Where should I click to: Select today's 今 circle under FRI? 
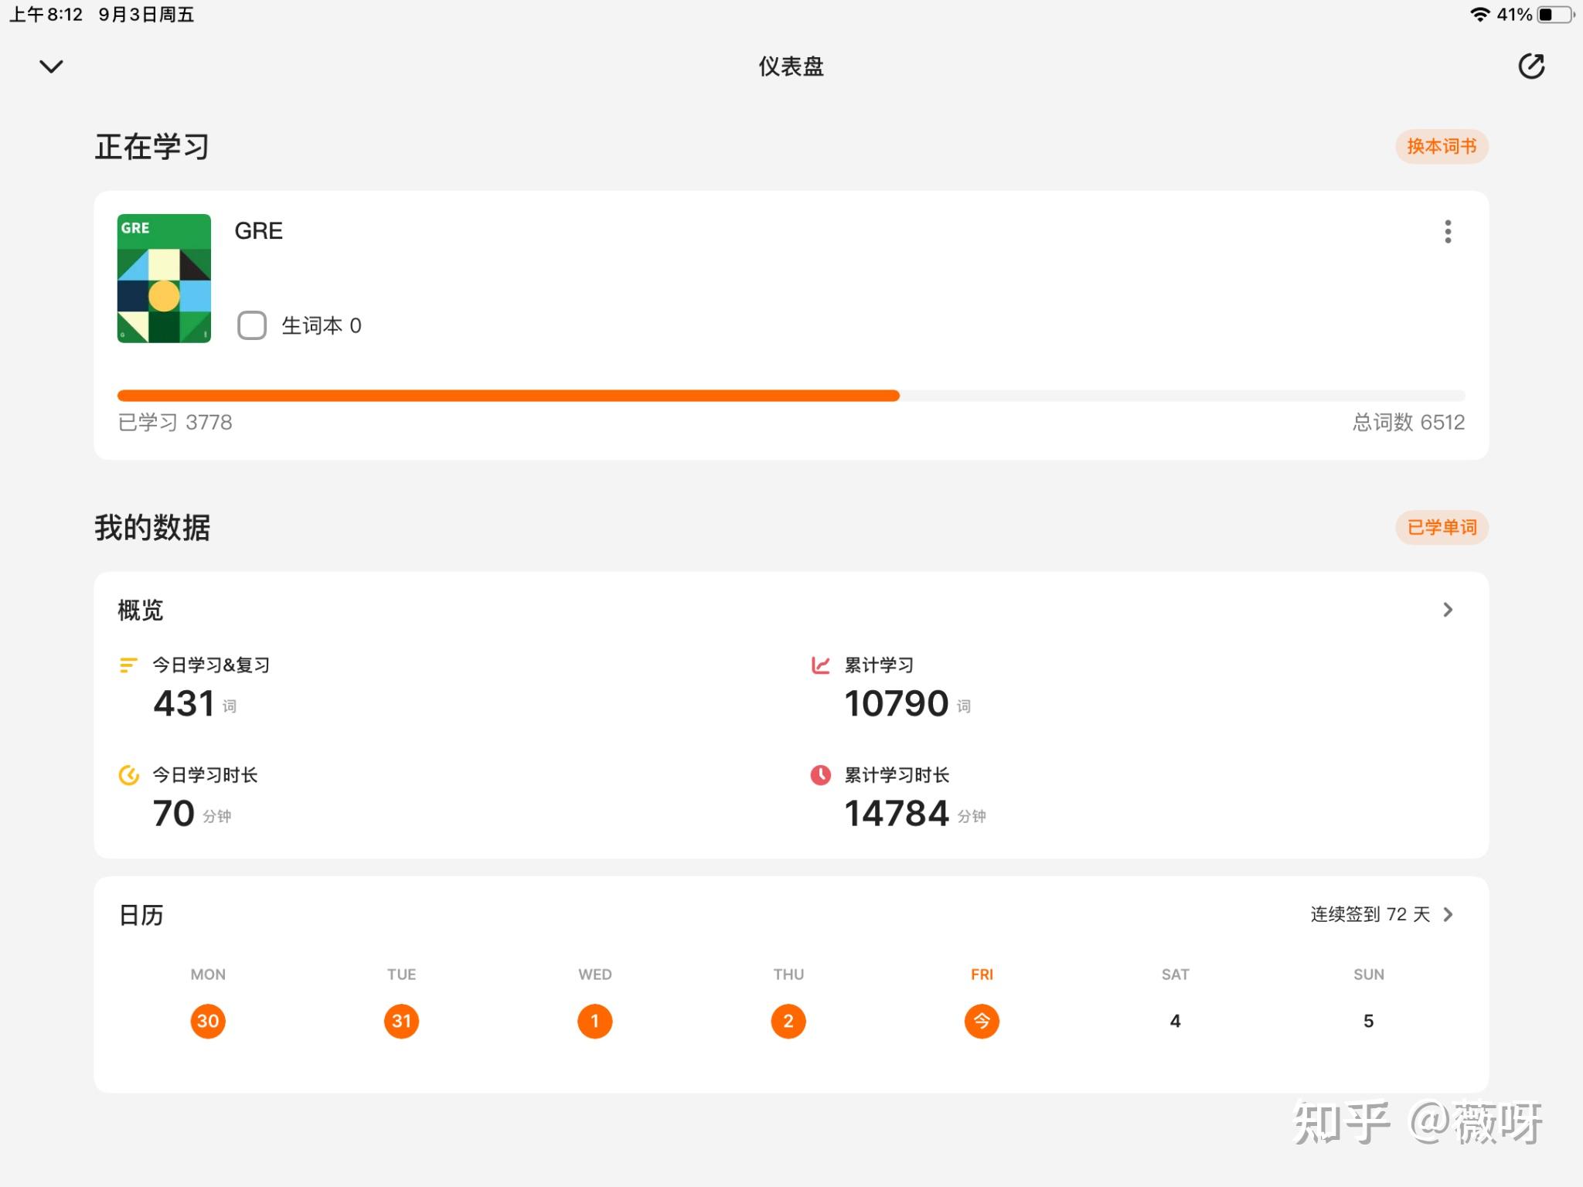pos(982,1021)
